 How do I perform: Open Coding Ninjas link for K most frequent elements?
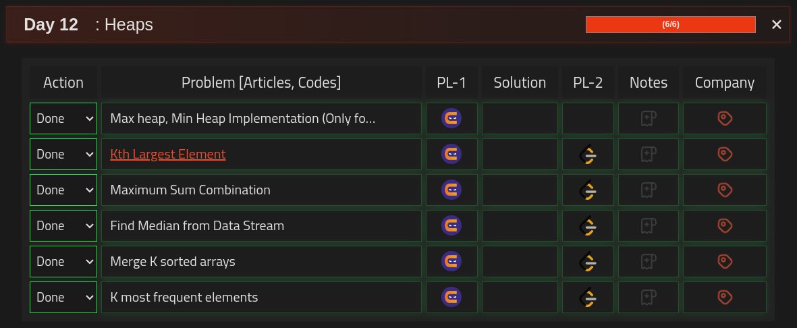point(451,297)
